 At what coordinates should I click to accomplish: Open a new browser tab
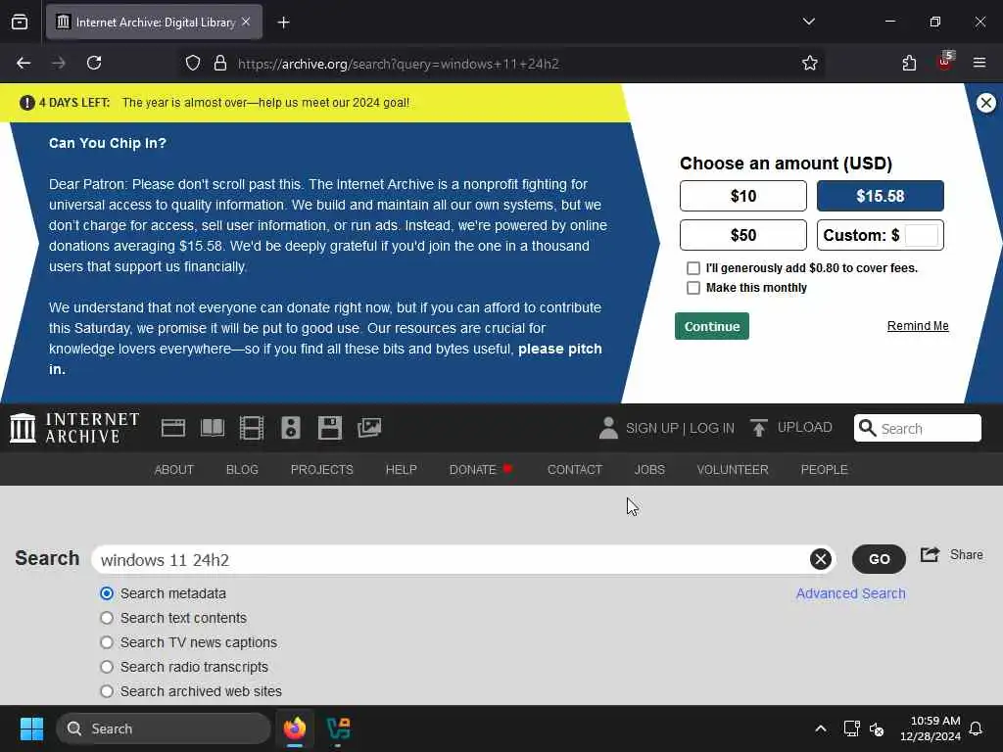point(283,23)
